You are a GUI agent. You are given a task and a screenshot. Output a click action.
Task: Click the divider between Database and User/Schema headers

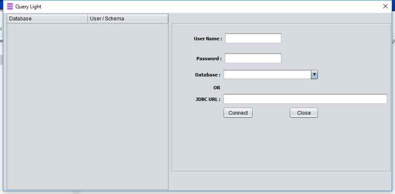pyautogui.click(x=88, y=19)
